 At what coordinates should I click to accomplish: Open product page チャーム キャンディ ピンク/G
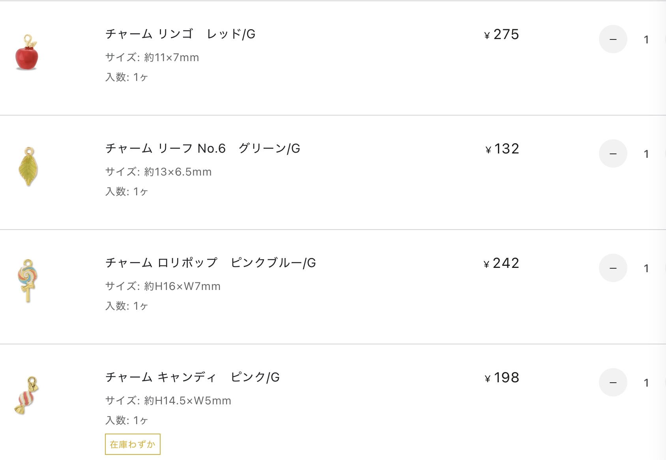(x=193, y=377)
